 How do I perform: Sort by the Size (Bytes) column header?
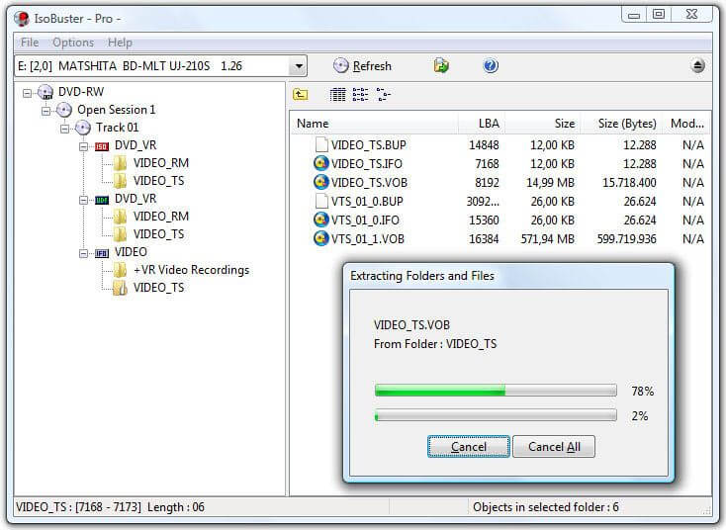pyautogui.click(x=627, y=124)
